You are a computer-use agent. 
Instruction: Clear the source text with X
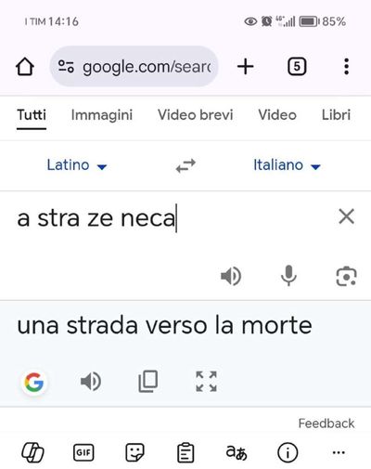click(x=346, y=216)
